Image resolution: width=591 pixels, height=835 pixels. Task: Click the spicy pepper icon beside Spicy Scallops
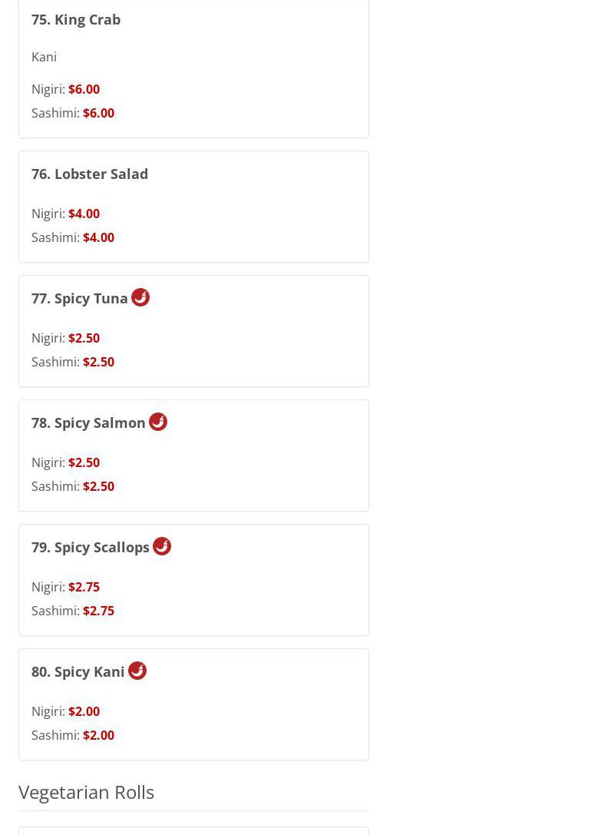pos(162,546)
